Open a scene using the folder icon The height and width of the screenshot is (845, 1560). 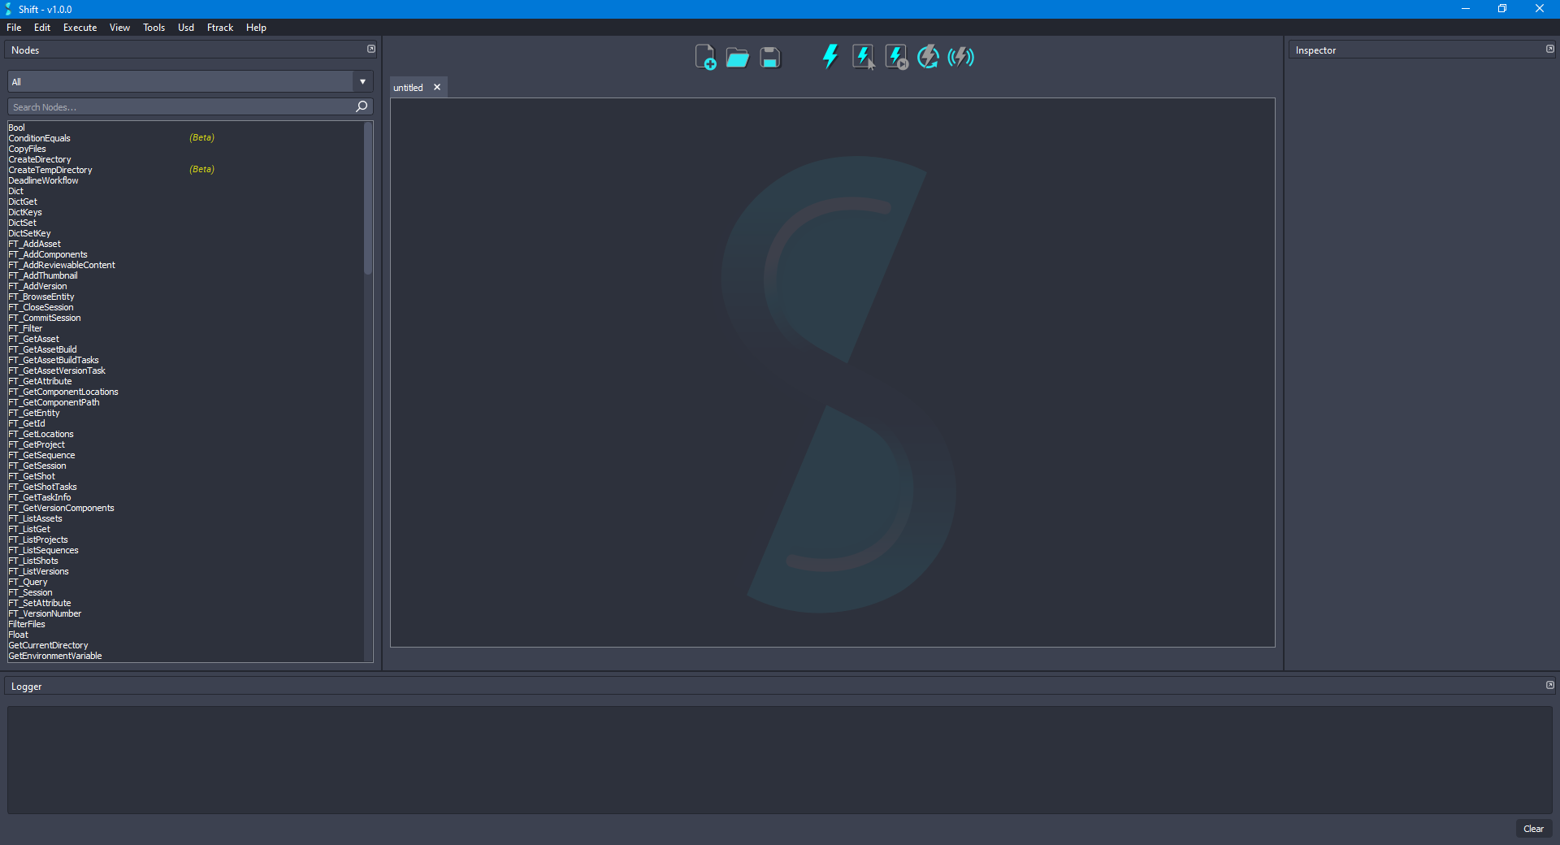[737, 57]
